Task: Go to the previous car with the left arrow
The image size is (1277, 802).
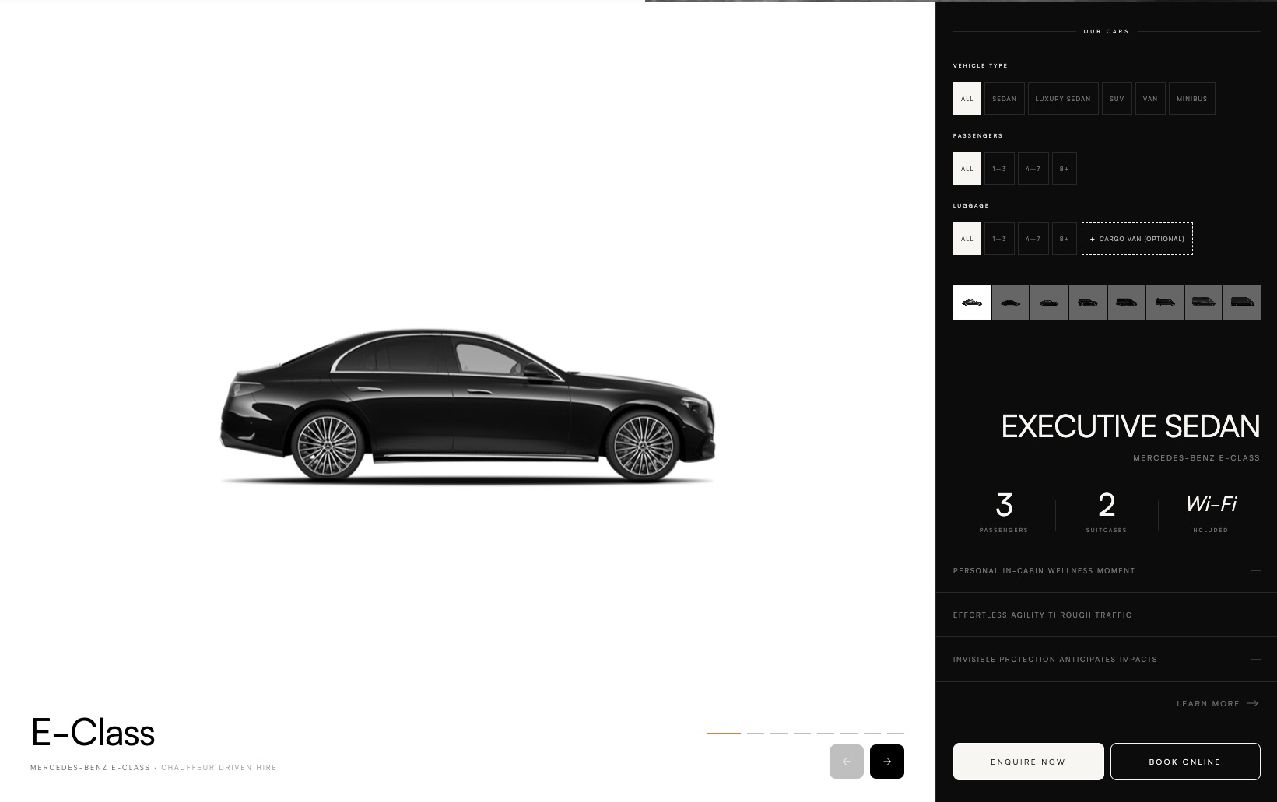Action: [847, 762]
